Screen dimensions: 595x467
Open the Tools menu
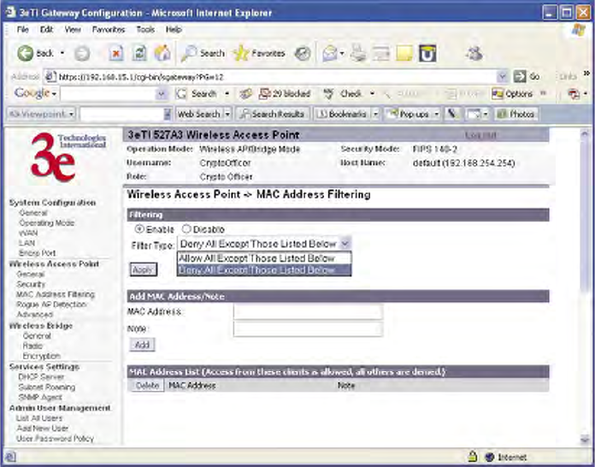coord(145,30)
